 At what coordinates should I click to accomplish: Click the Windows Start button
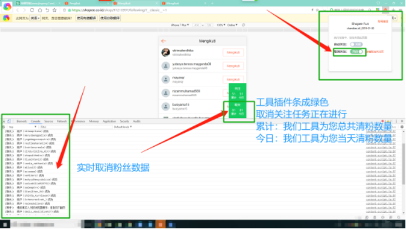click(x=5, y=224)
